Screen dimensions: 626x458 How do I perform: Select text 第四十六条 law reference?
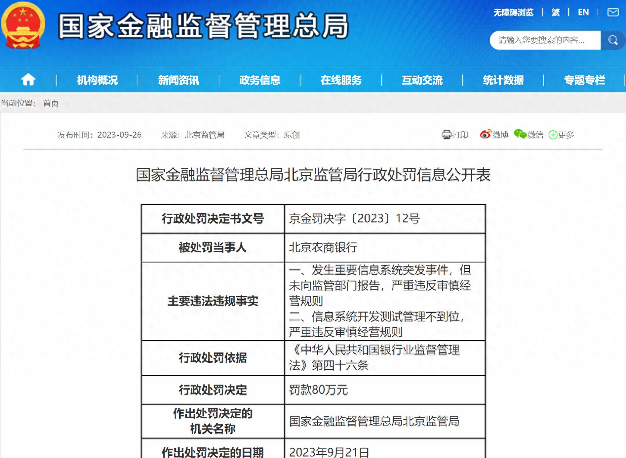click(340, 365)
